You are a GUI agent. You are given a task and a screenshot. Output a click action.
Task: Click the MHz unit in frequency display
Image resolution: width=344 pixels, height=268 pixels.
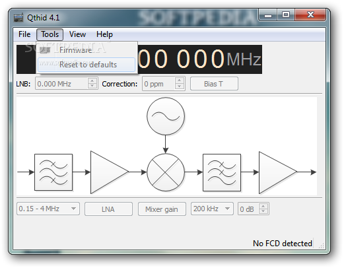coord(244,59)
